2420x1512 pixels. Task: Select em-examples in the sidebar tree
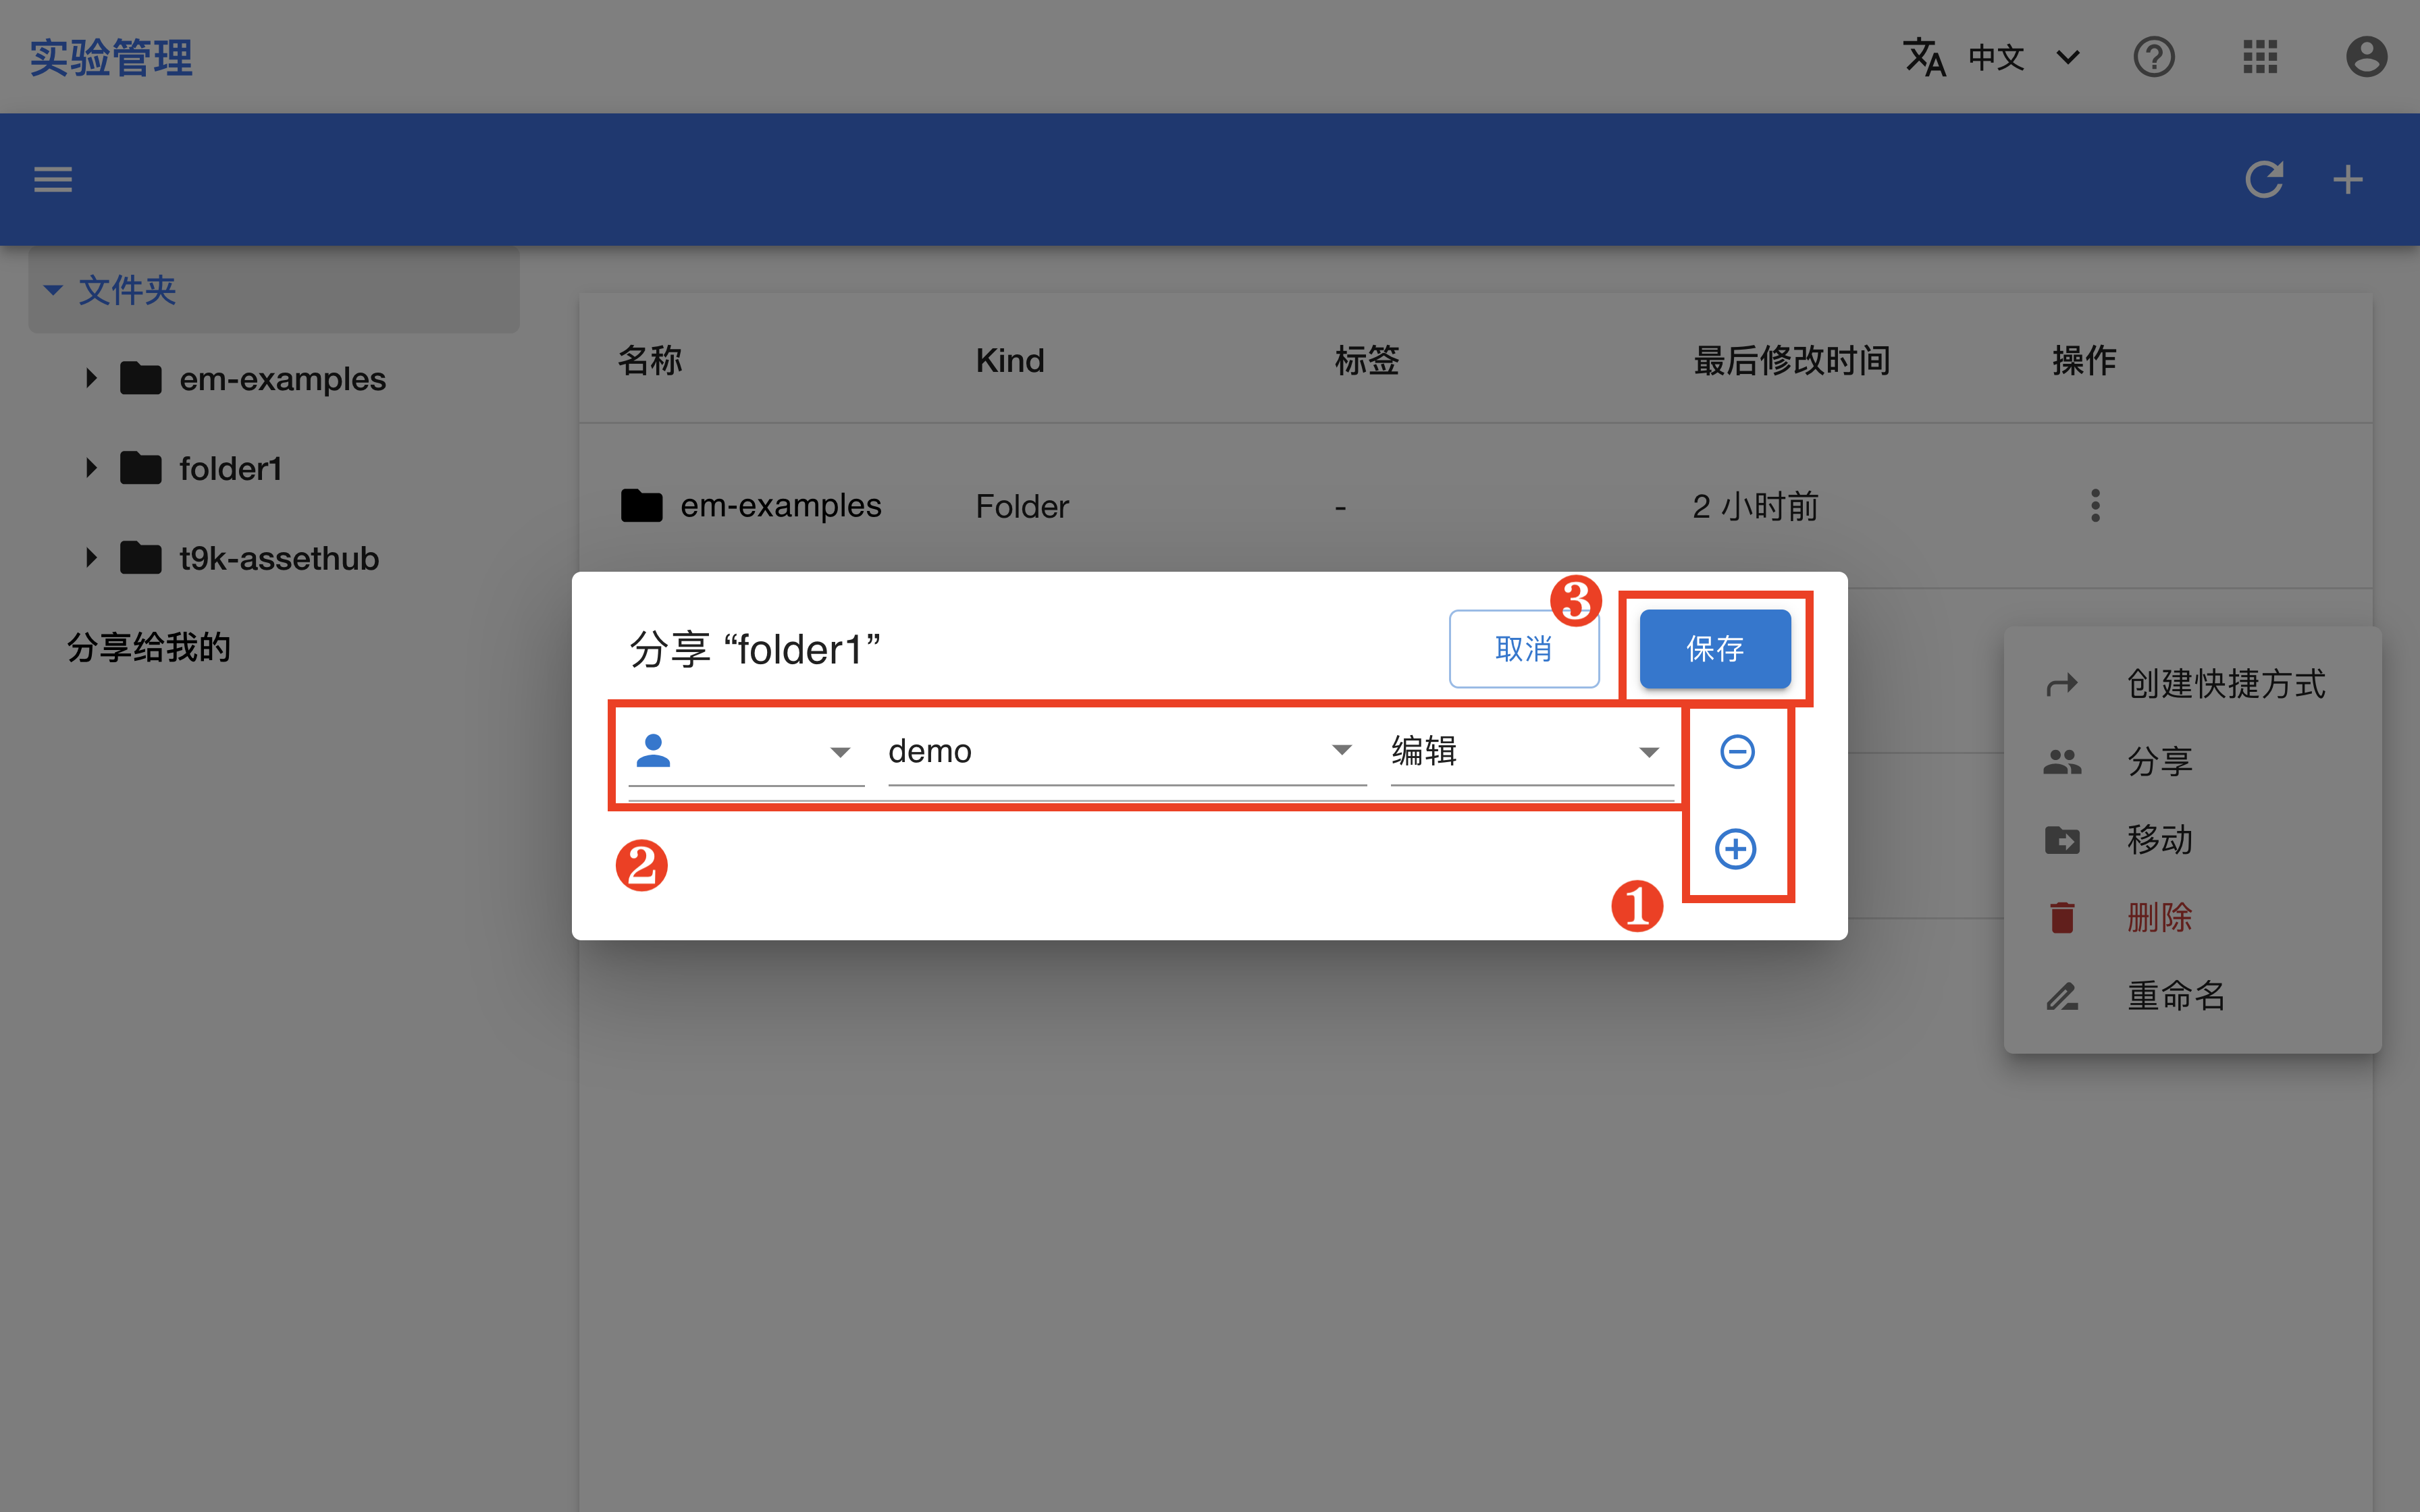[x=282, y=379]
